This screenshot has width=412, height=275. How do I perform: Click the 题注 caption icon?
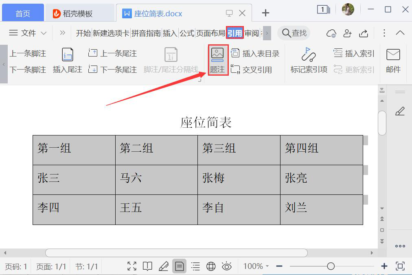coord(217,54)
